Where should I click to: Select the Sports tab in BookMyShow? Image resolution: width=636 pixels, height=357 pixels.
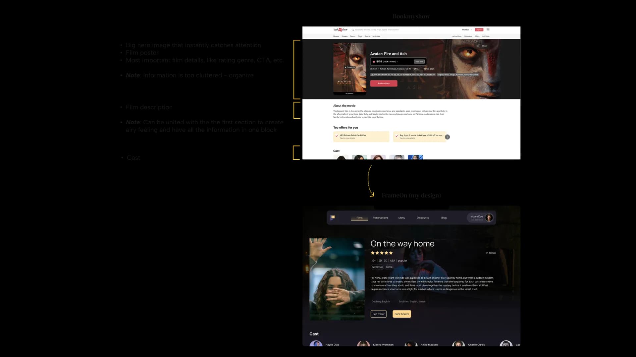click(x=367, y=36)
